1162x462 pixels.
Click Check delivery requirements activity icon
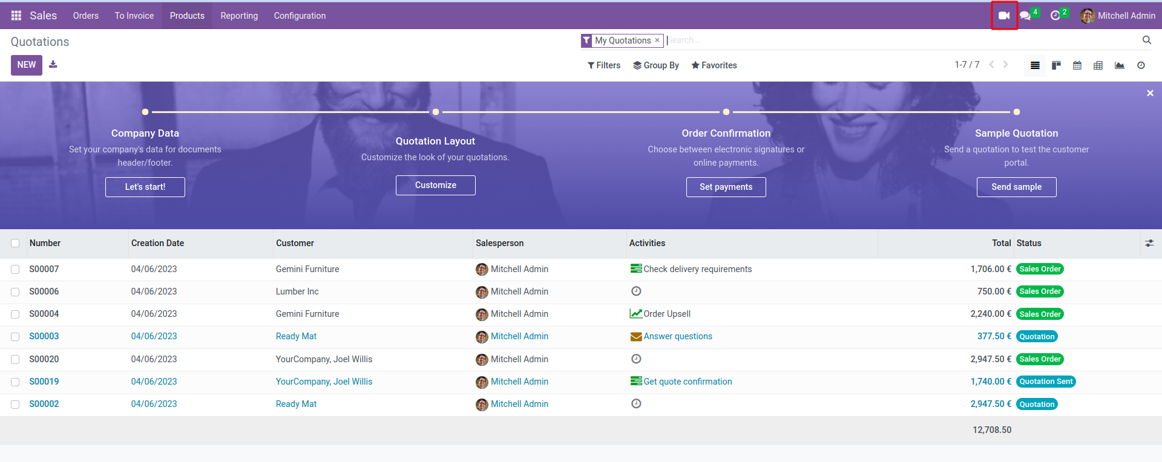pos(636,269)
